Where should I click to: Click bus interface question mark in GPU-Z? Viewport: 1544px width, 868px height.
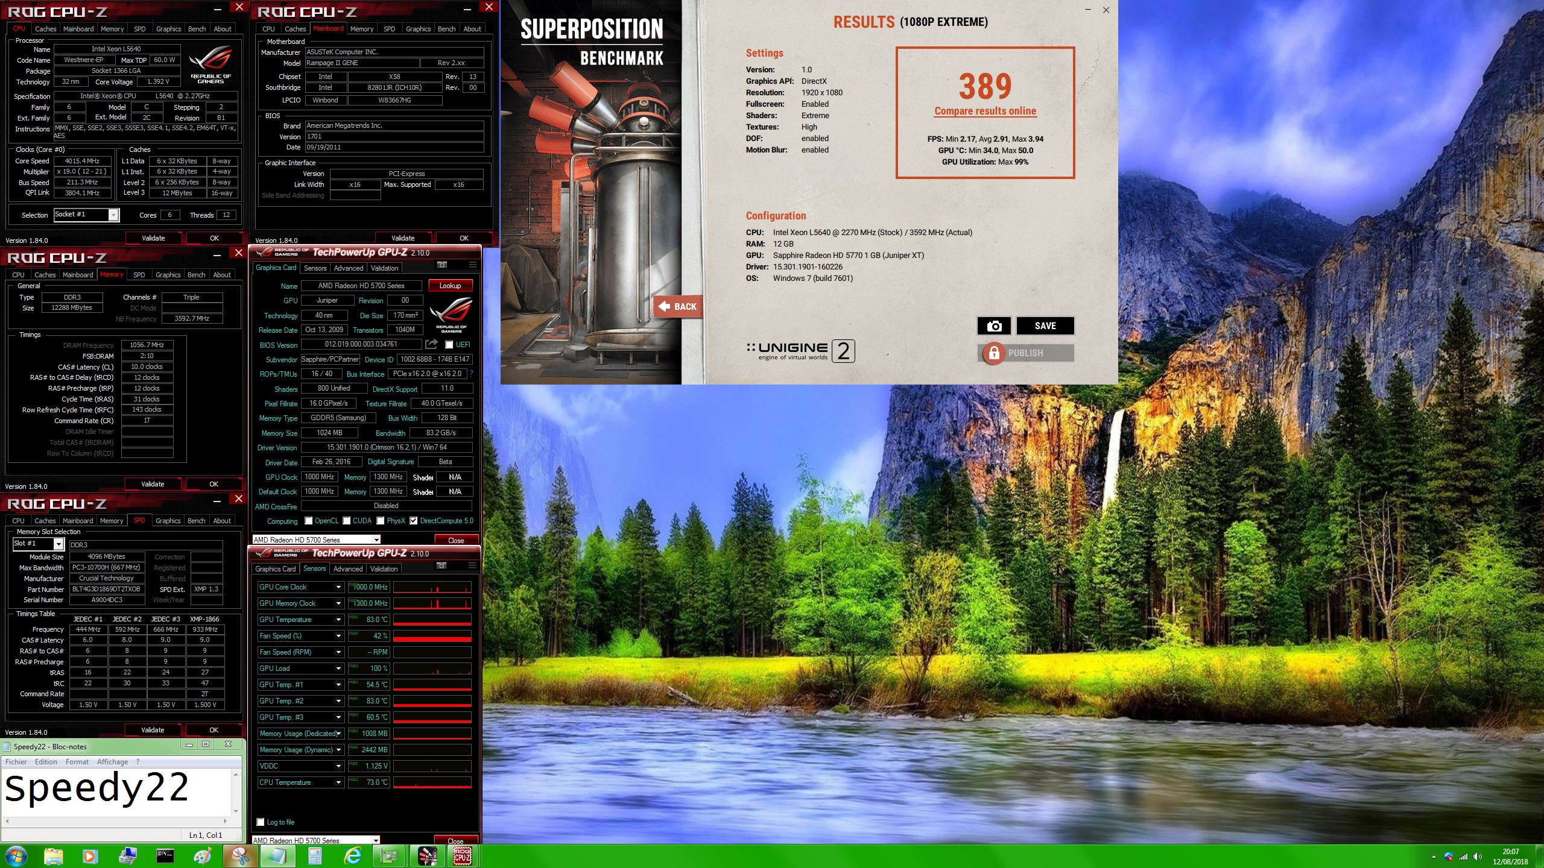point(471,374)
